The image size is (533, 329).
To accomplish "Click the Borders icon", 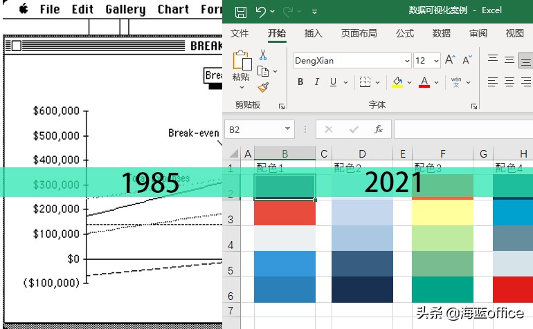I will (365, 82).
